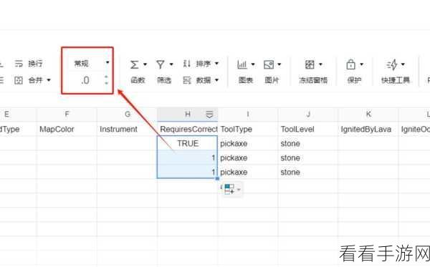Screen dimensions: 430x267
Task: Click the wrap text (换行) button
Action: click(29, 64)
